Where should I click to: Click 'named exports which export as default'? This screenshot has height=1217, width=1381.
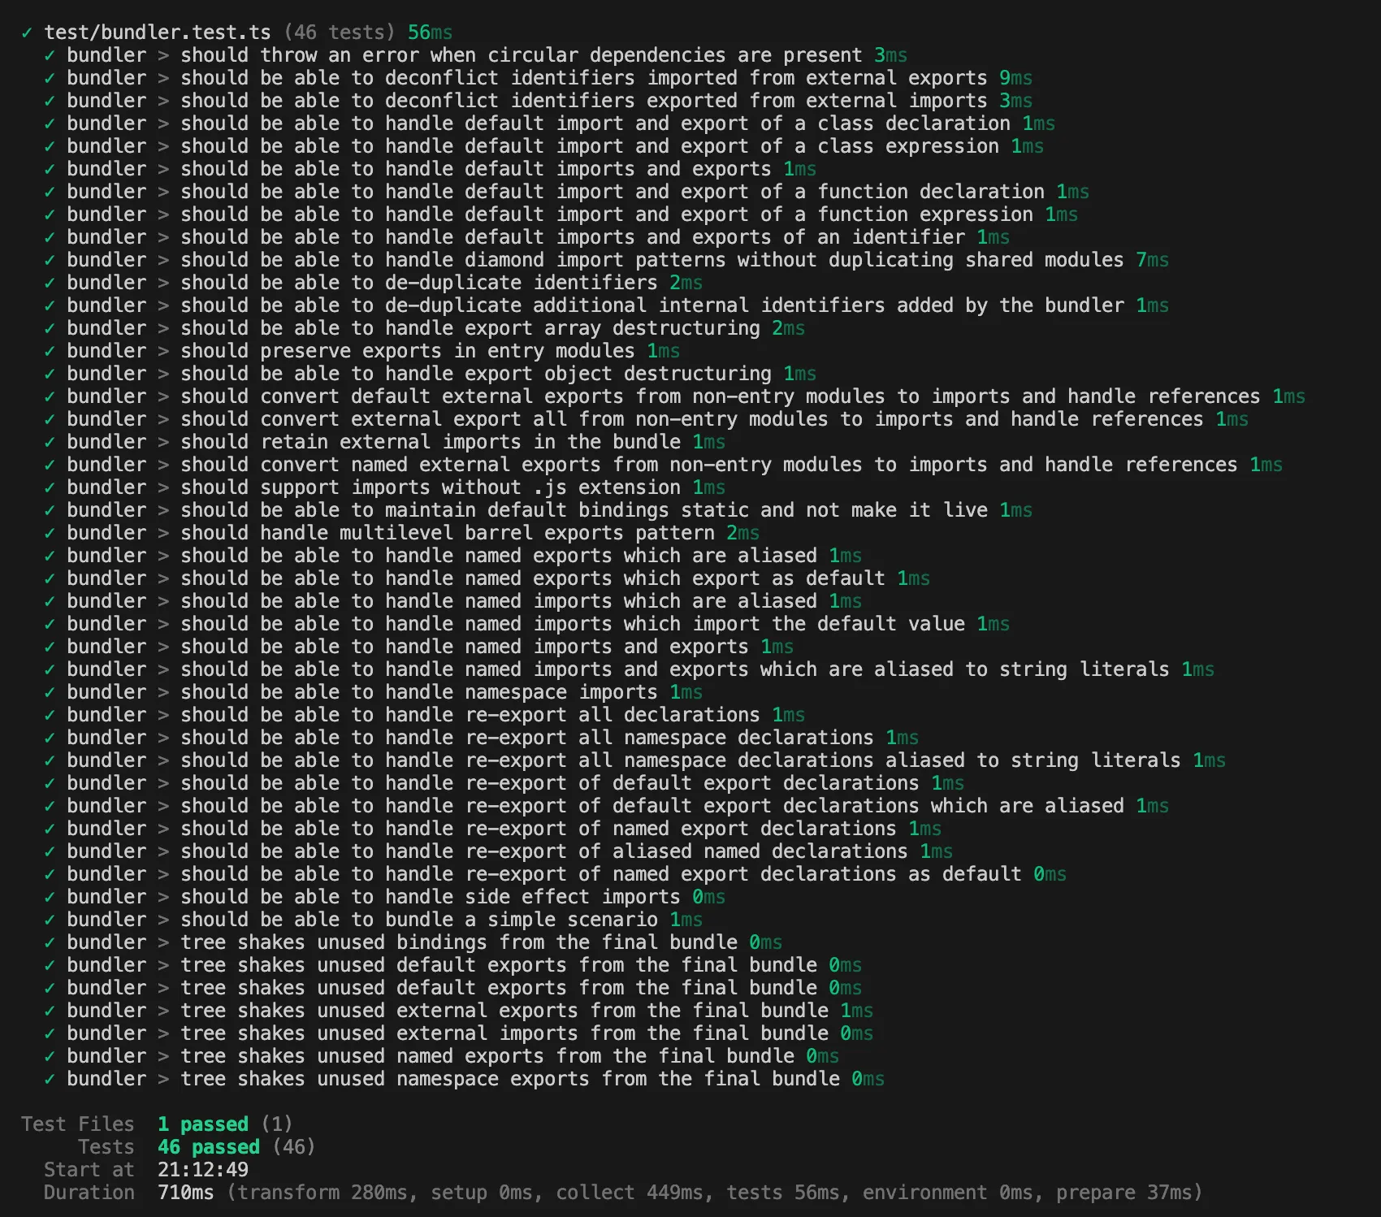487,578
